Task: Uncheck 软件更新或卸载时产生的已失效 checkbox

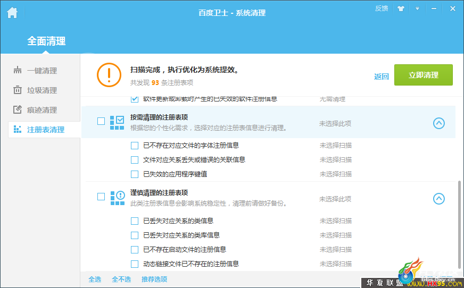Action: tap(134, 99)
